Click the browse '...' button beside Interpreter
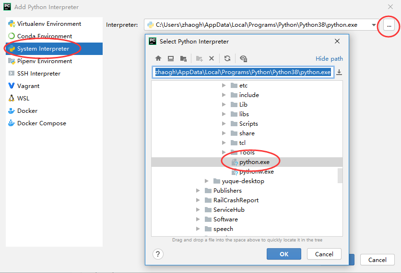Viewport: 401px width, 273px height. point(389,25)
